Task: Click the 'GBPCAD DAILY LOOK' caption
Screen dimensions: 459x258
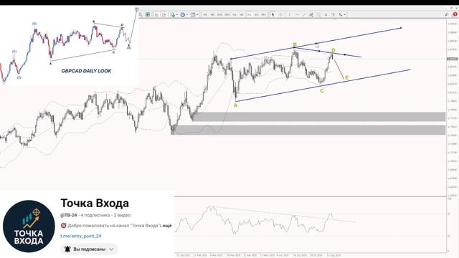Action: pyautogui.click(x=86, y=71)
